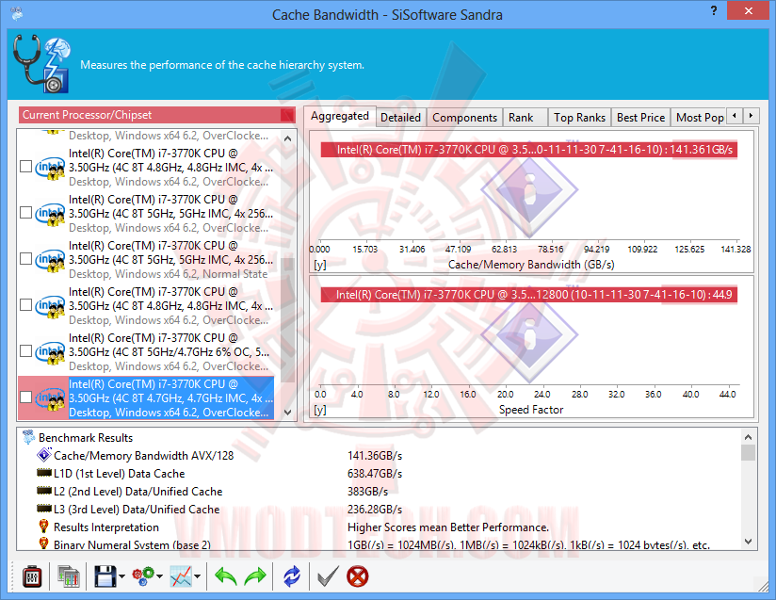The height and width of the screenshot is (600, 776).
Task: Check first 5GHz OverClocked i7-3770K entry
Action: point(25,212)
